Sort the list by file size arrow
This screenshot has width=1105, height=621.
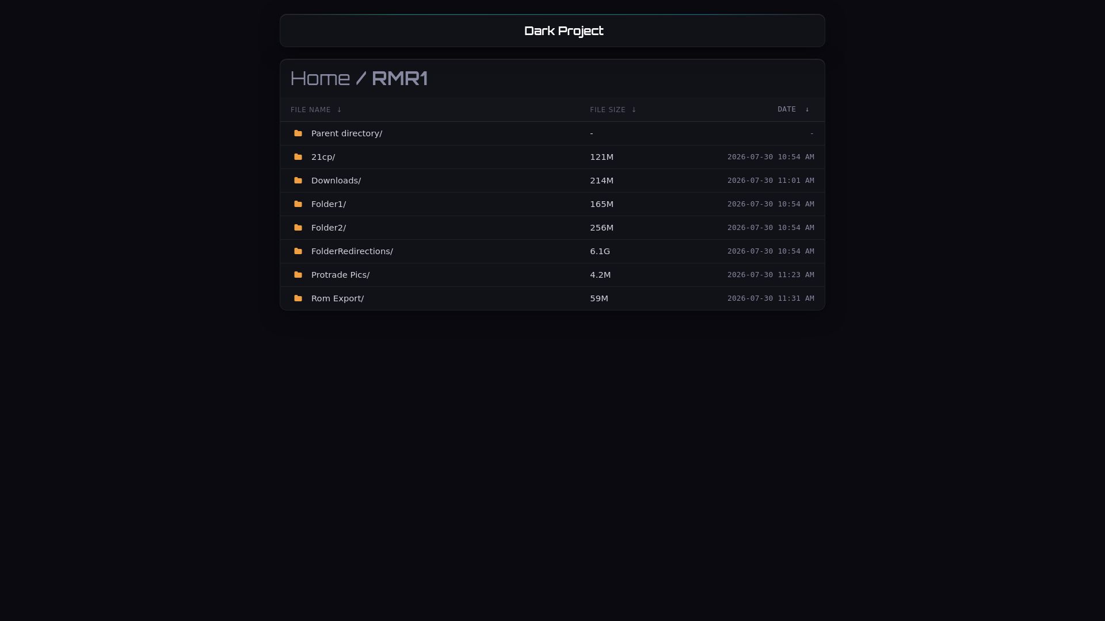[634, 110]
